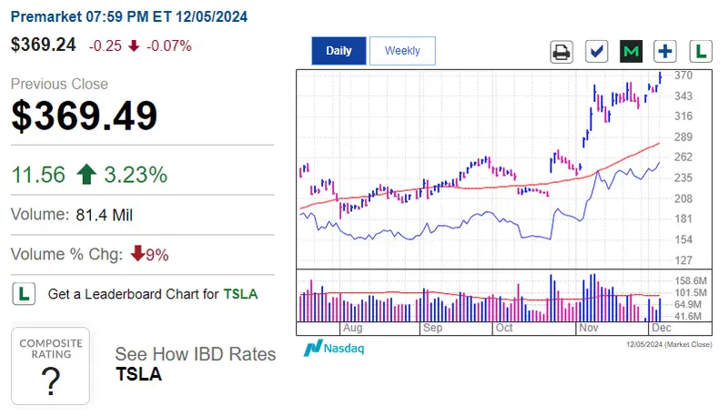Click the 12/05/2024 Market Close note

click(669, 344)
